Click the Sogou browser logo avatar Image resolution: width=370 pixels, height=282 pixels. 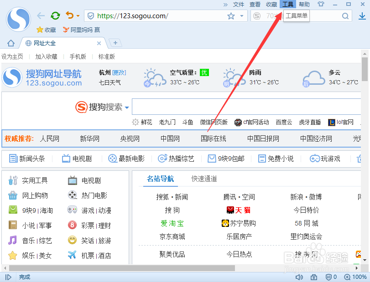click(18, 19)
